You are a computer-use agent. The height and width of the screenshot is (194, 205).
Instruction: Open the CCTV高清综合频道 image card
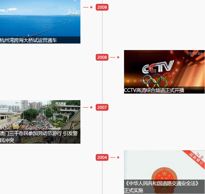pyautogui.click(x=164, y=72)
